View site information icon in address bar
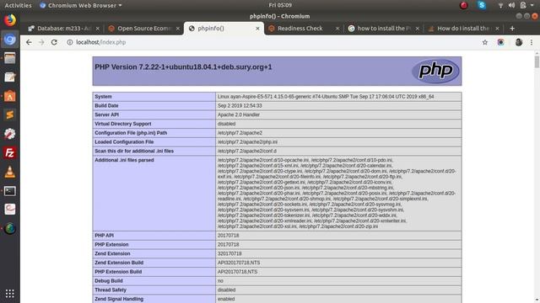The height and width of the screenshot is (303, 540). point(70,42)
